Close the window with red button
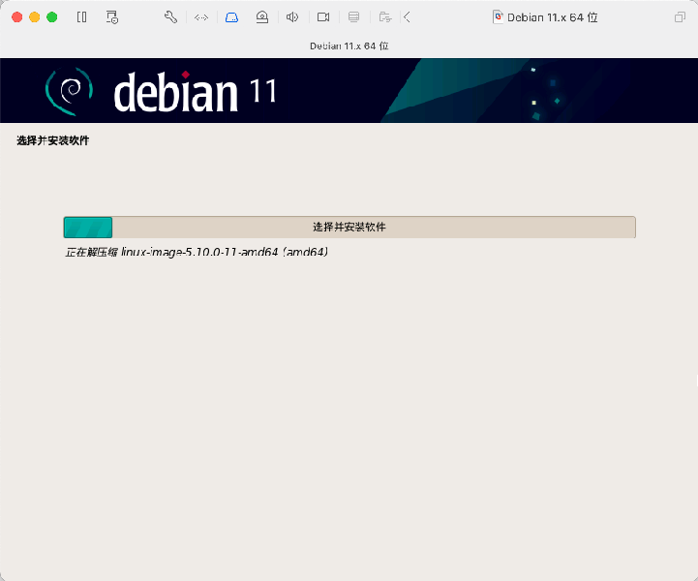Screen dimensions: 698x581 click(16, 17)
